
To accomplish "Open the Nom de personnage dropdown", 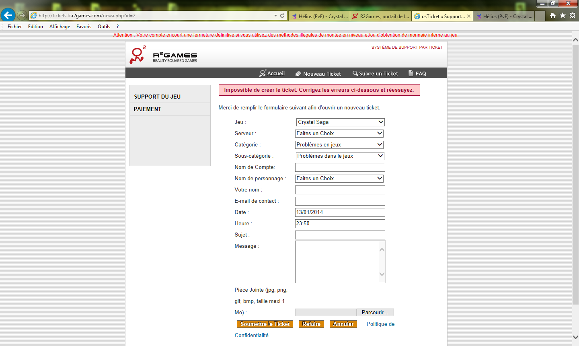I will pyautogui.click(x=340, y=179).
